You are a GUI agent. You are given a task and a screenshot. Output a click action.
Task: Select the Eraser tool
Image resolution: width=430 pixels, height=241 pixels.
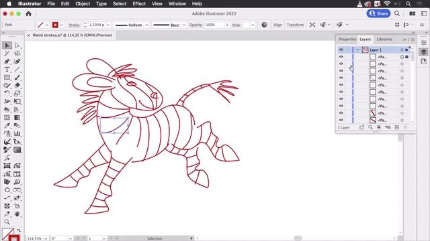(x=17, y=86)
